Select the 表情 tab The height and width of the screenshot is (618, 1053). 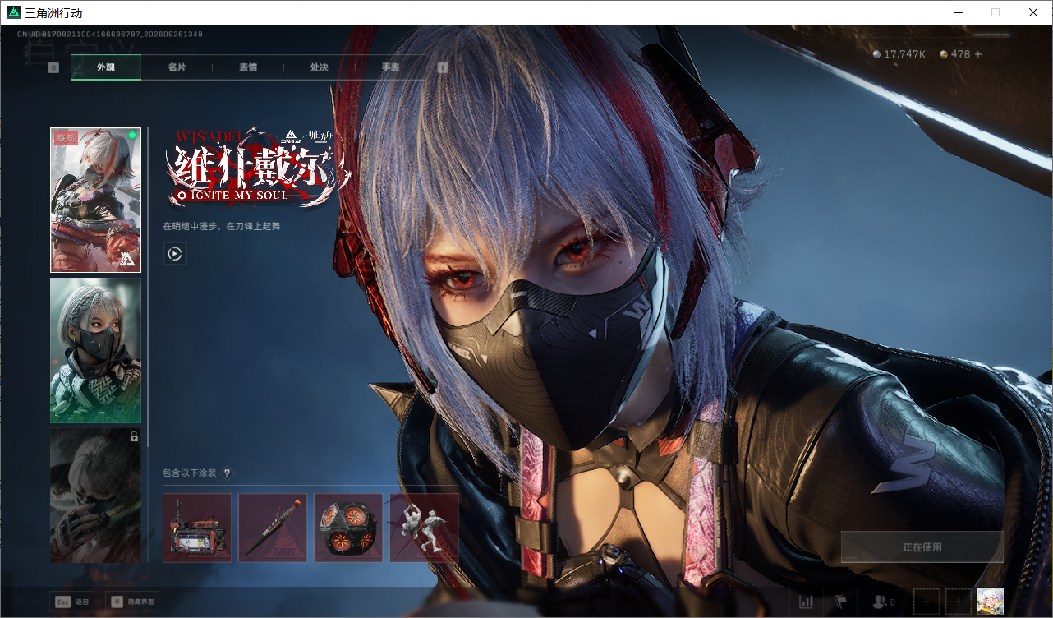click(x=248, y=67)
